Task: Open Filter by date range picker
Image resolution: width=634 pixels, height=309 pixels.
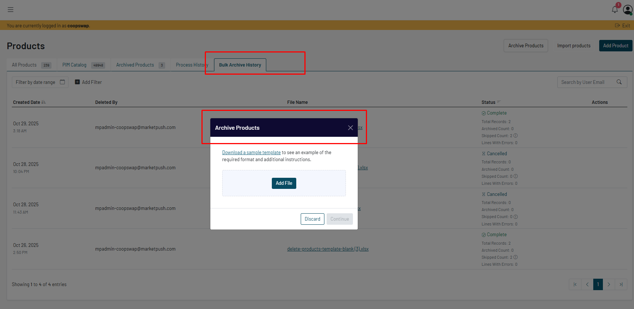Action: coord(40,82)
